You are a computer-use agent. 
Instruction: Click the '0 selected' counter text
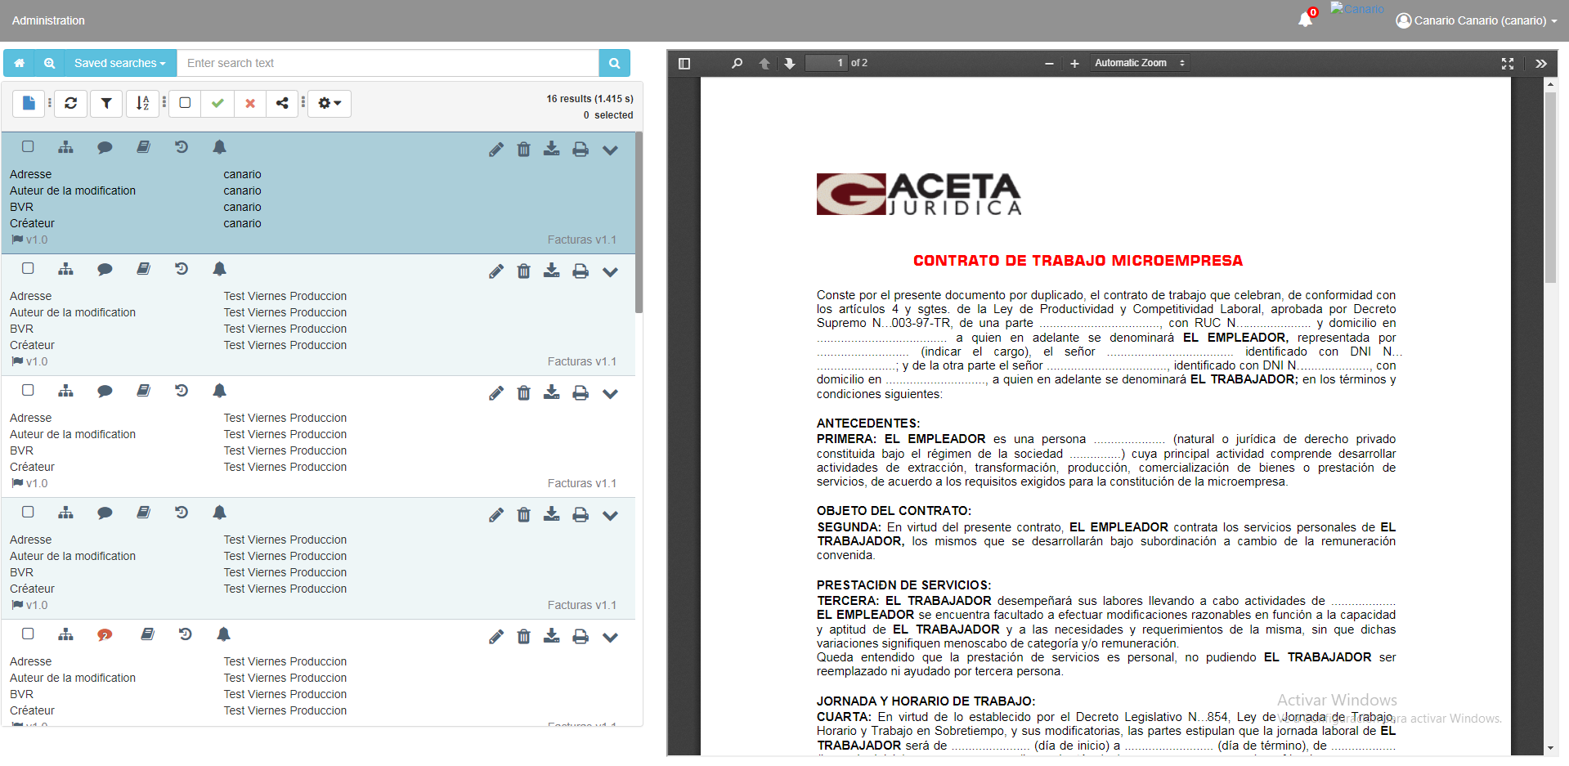(x=608, y=115)
